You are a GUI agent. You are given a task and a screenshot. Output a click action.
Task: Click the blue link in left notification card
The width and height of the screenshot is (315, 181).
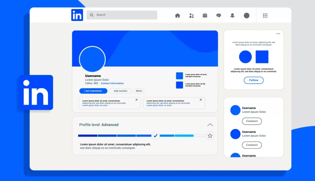(x=95, y=105)
